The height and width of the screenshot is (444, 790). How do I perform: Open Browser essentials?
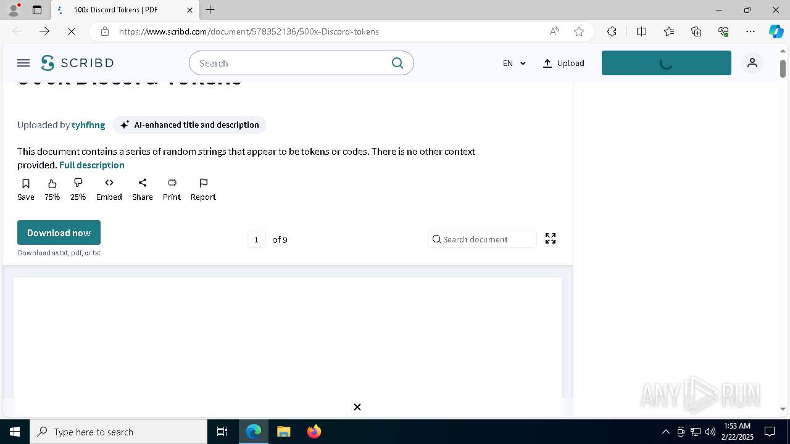(x=723, y=31)
